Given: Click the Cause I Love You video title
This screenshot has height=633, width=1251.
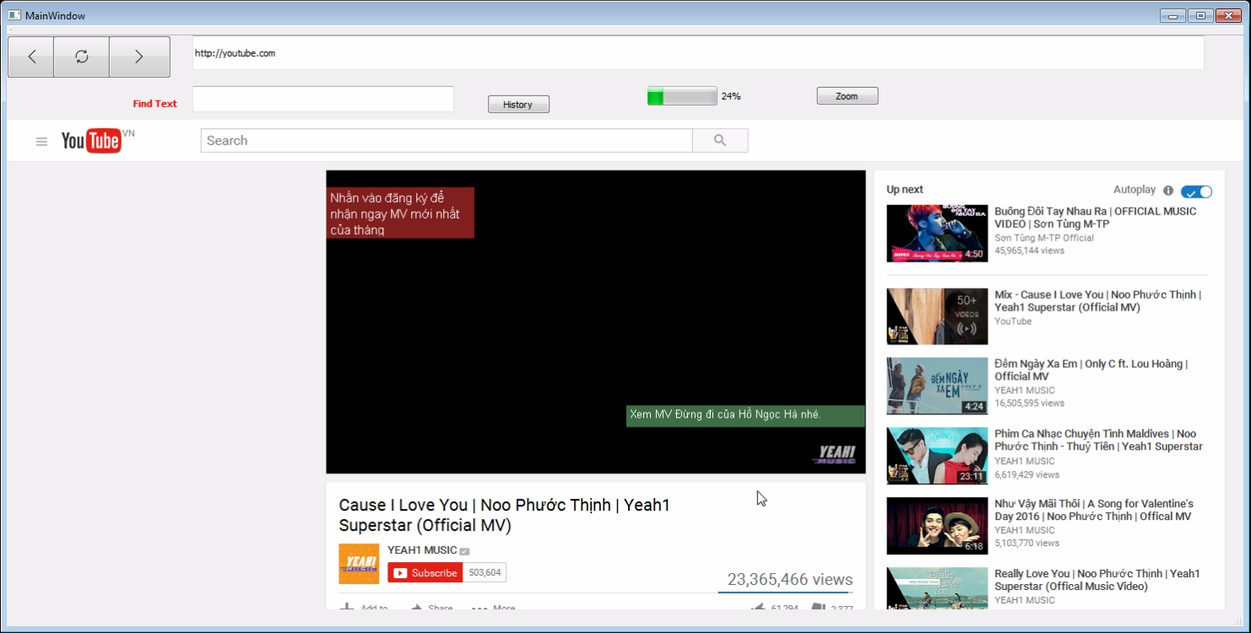Looking at the screenshot, I should pos(504,515).
